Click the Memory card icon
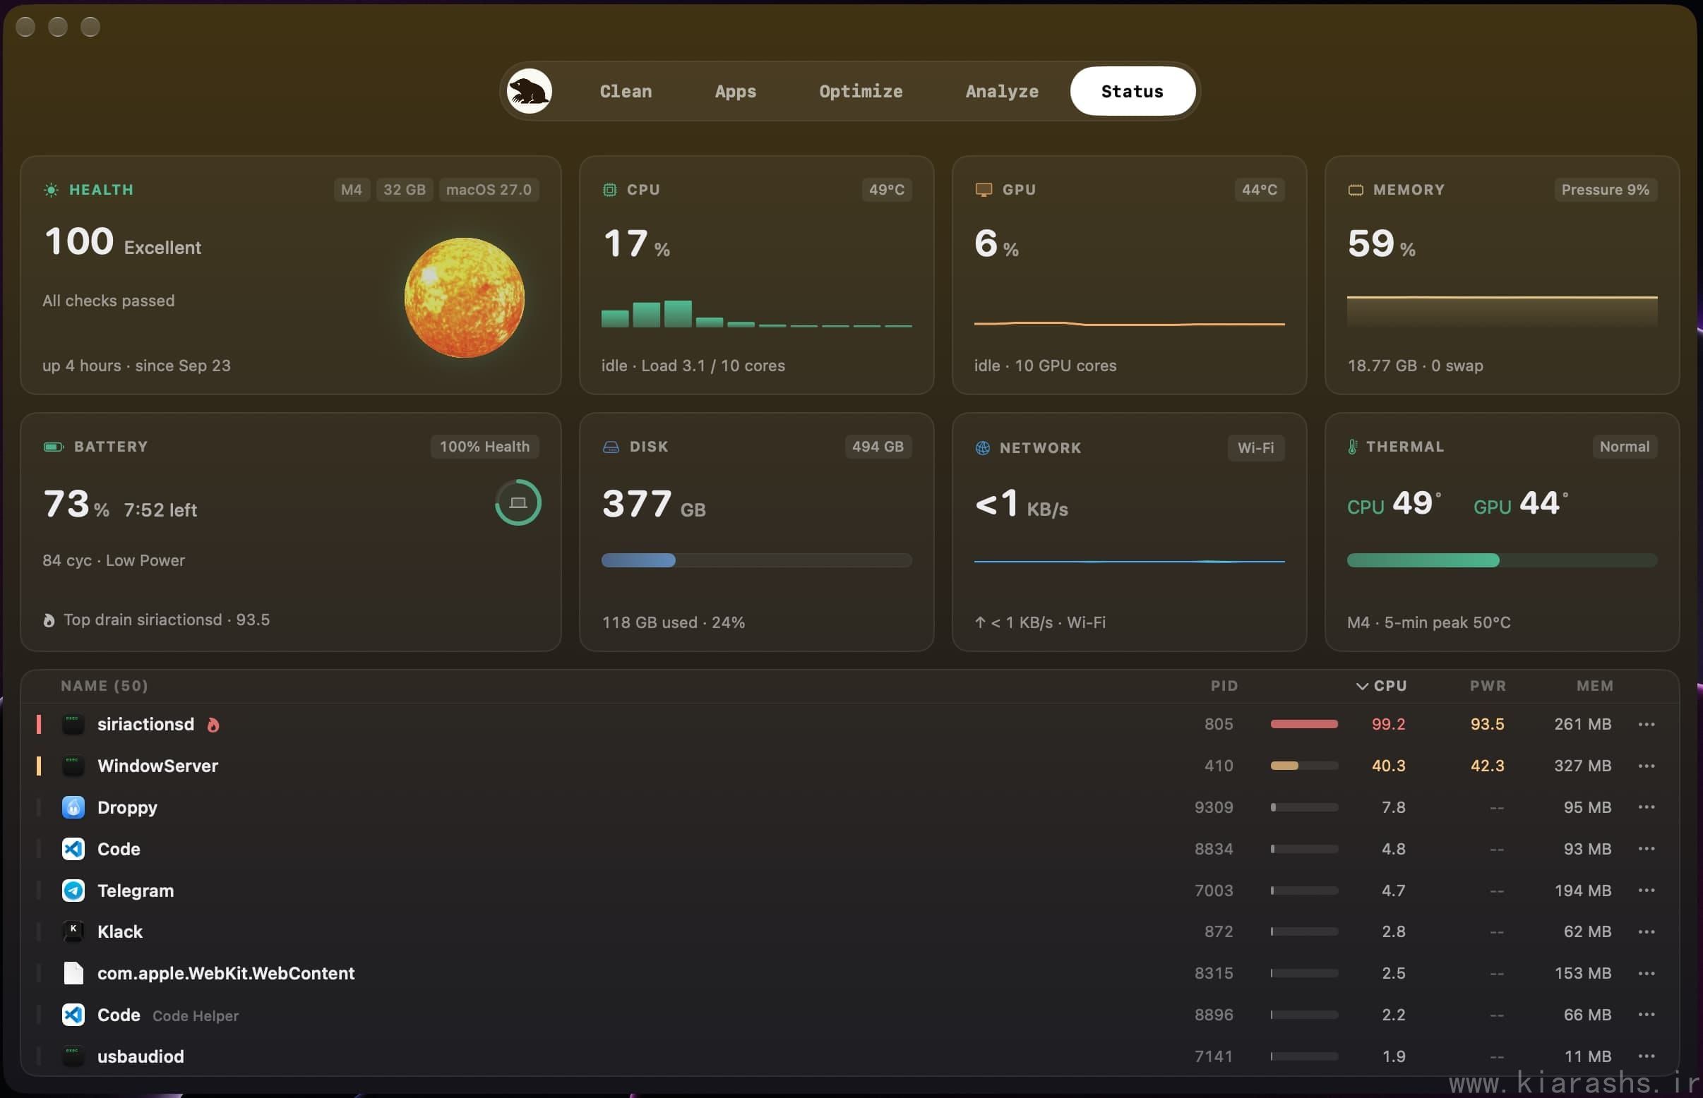This screenshot has height=1098, width=1703. pos(1356,190)
